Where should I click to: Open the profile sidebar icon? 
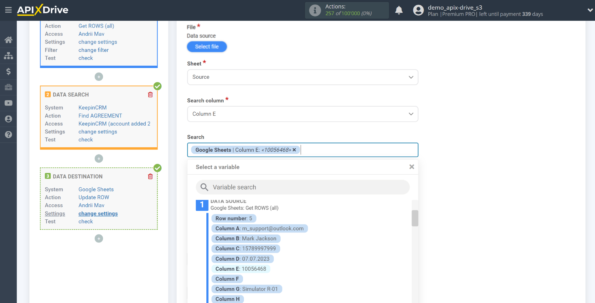point(8,119)
